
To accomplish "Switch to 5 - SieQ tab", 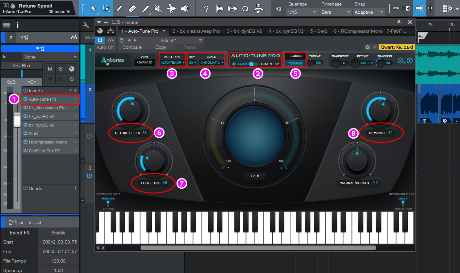I will coord(318,31).
